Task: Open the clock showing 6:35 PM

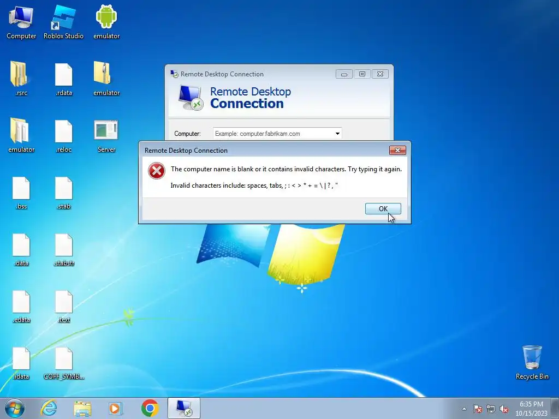Action: coord(531,409)
